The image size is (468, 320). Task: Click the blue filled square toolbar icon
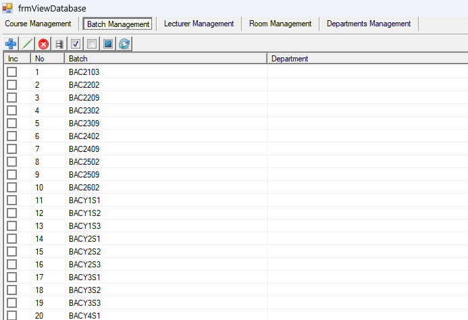(108, 44)
